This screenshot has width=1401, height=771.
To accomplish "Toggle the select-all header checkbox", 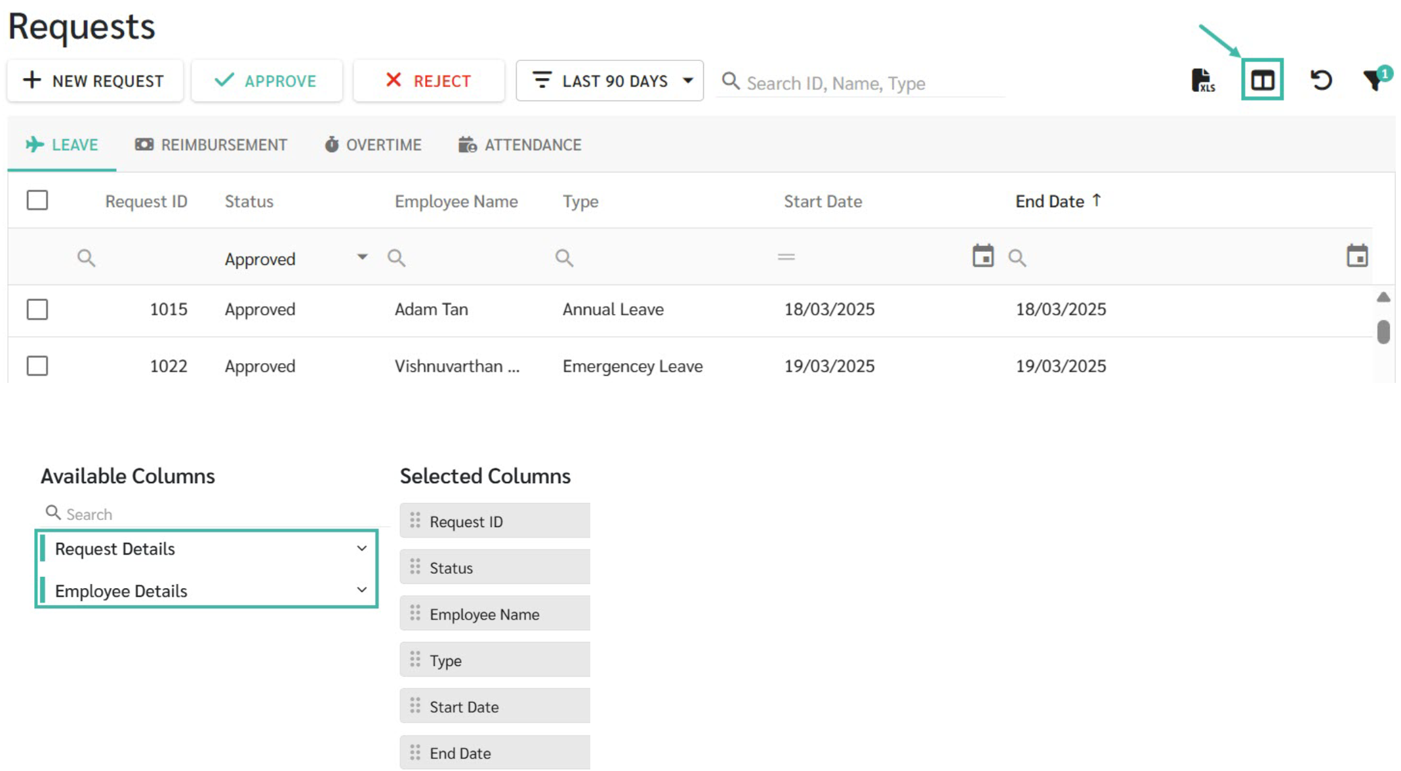I will [37, 201].
